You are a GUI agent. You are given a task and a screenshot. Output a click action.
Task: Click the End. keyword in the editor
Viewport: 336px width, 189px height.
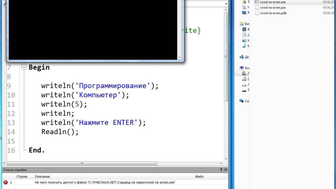click(x=37, y=150)
